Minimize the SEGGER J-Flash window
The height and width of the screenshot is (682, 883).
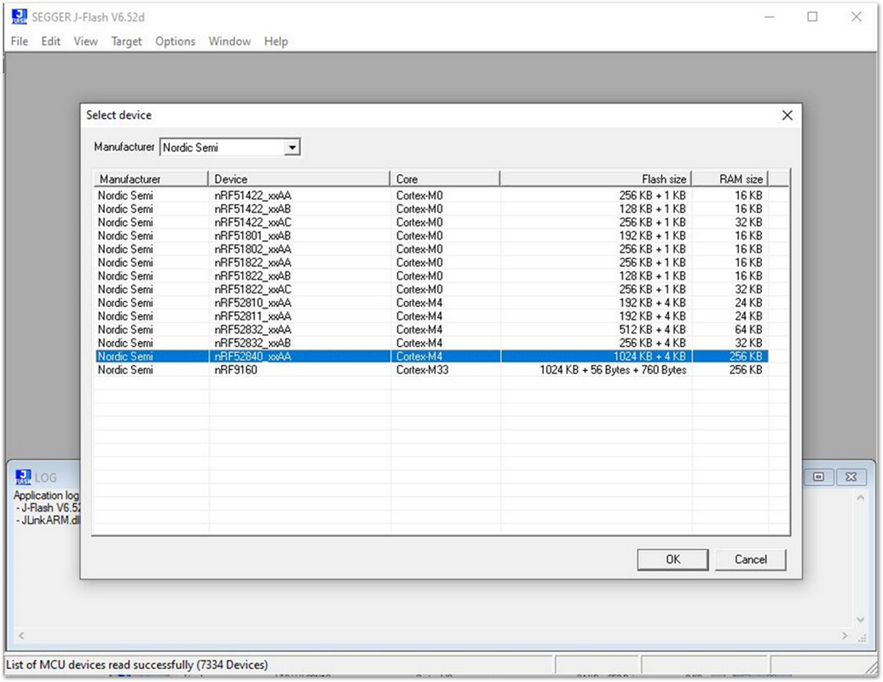(770, 17)
